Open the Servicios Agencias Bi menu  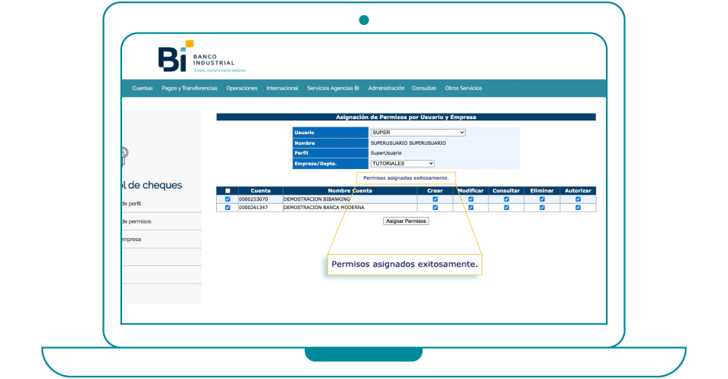point(333,88)
